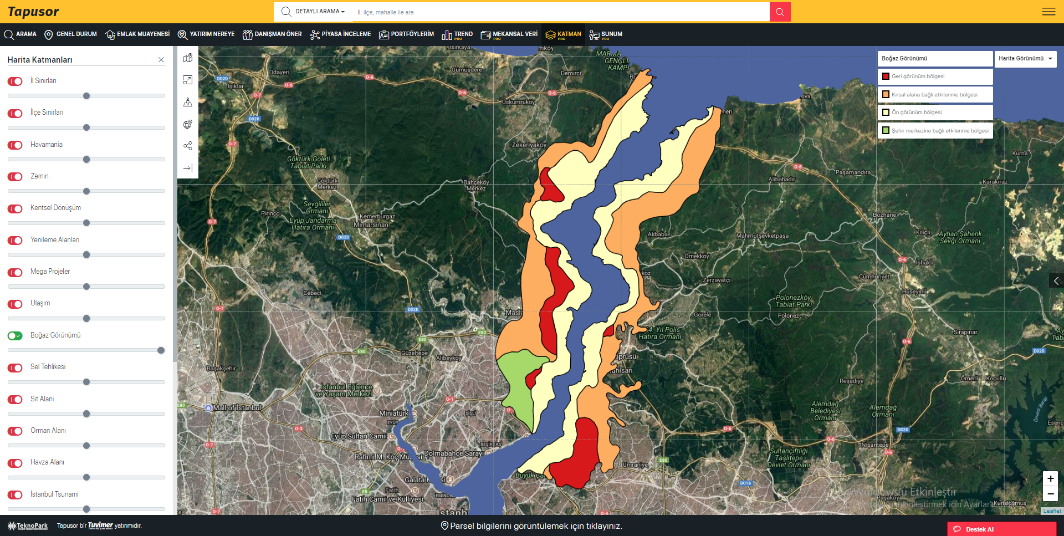Open GENEL DURUM menu item
This screenshot has height=536, width=1064.
(x=70, y=34)
